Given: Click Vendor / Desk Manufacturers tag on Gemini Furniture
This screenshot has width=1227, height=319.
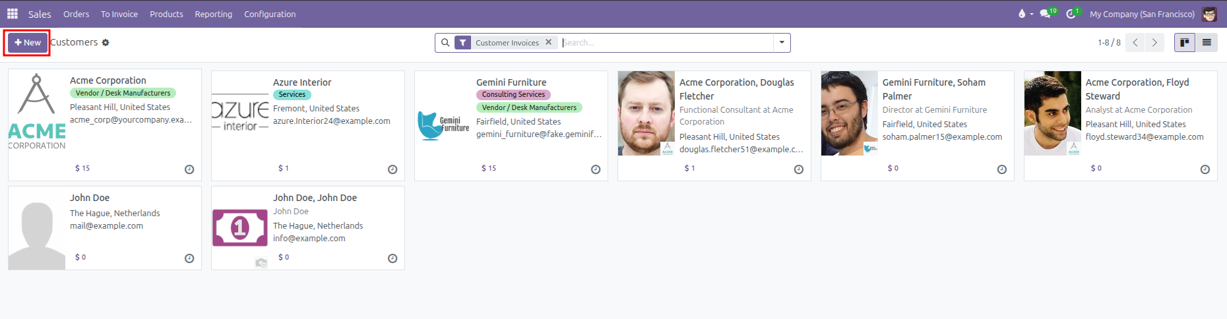Looking at the screenshot, I should click(529, 107).
